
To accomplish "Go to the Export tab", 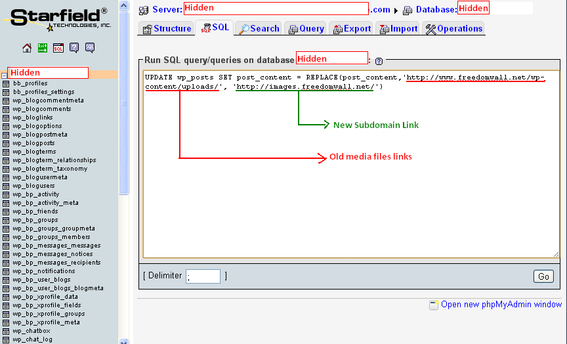I will click(351, 28).
